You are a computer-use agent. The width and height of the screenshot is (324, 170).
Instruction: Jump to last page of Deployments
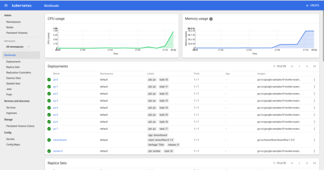(314, 66)
